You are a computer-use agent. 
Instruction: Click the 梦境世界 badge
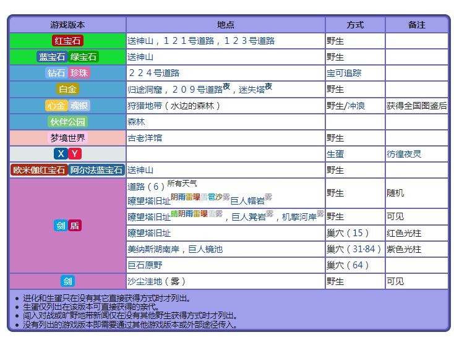click(68, 138)
